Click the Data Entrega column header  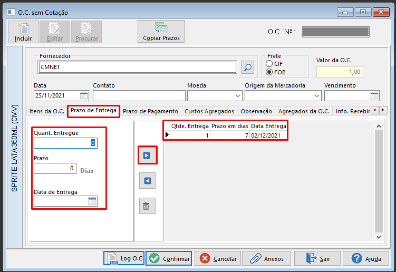pos(268,126)
